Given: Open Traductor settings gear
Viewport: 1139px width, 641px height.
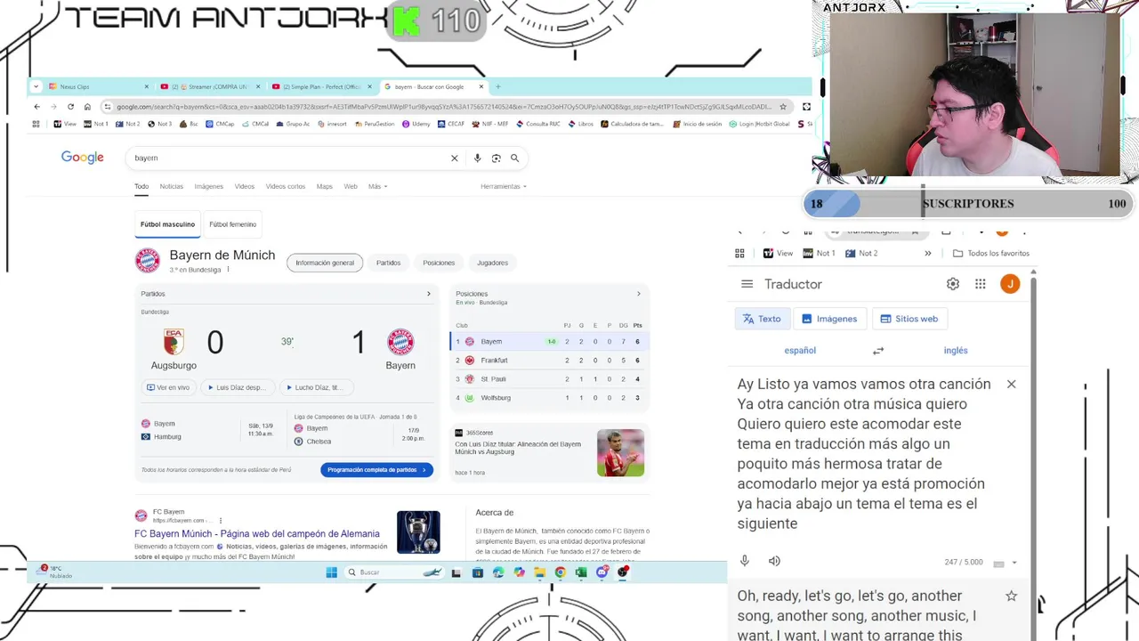Looking at the screenshot, I should tap(953, 284).
